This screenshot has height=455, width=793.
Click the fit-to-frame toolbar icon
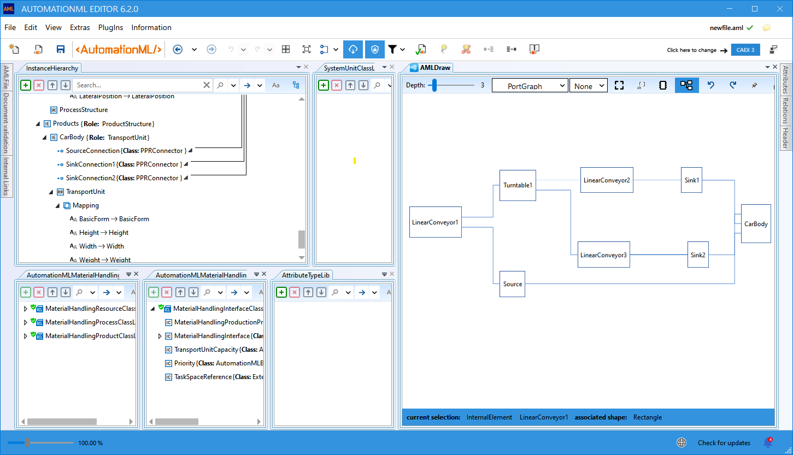pyautogui.click(x=307, y=49)
